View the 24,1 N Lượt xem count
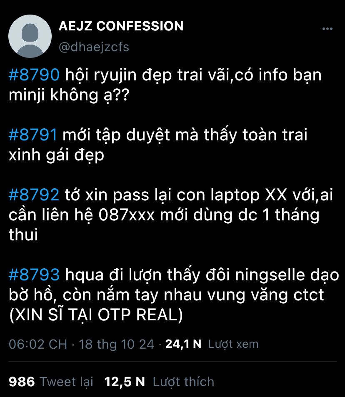The width and height of the screenshot is (345, 397). 212,344
